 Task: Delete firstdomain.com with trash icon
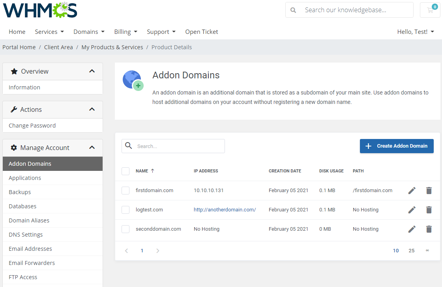point(429,191)
